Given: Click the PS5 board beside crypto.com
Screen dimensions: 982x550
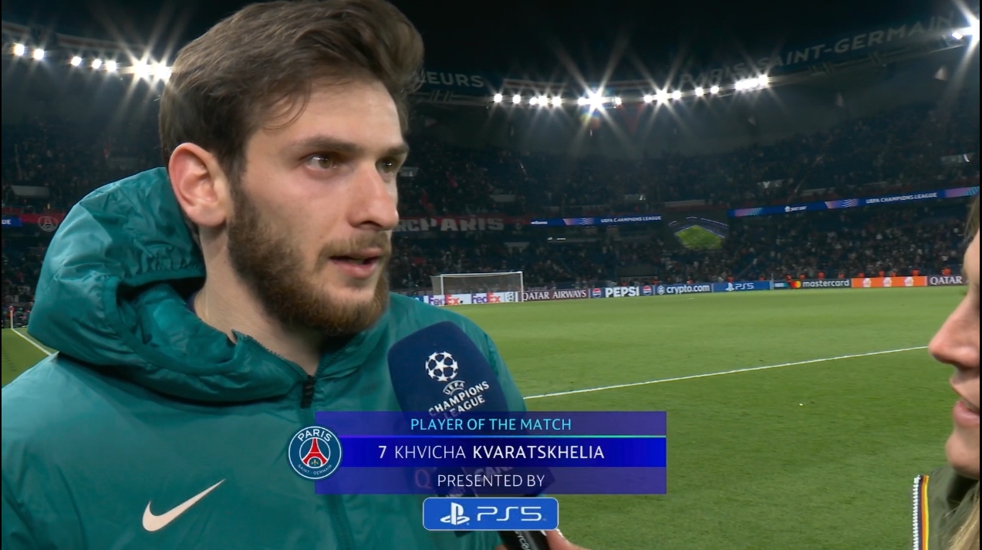Looking at the screenshot, I should point(741,286).
